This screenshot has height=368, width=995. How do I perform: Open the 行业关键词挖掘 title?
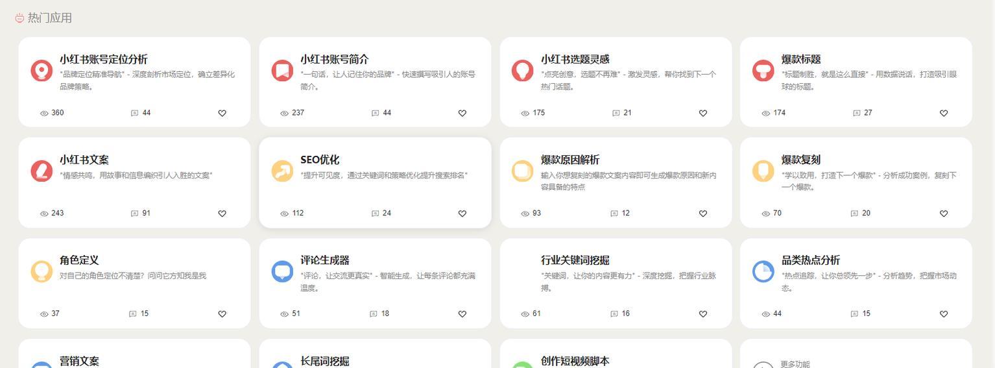click(575, 260)
